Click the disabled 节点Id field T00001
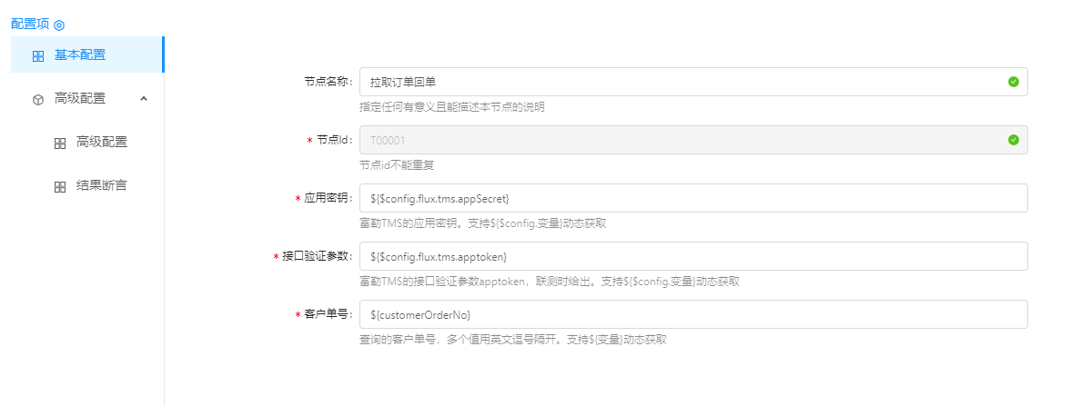The height and width of the screenshot is (406, 1071). click(682, 140)
